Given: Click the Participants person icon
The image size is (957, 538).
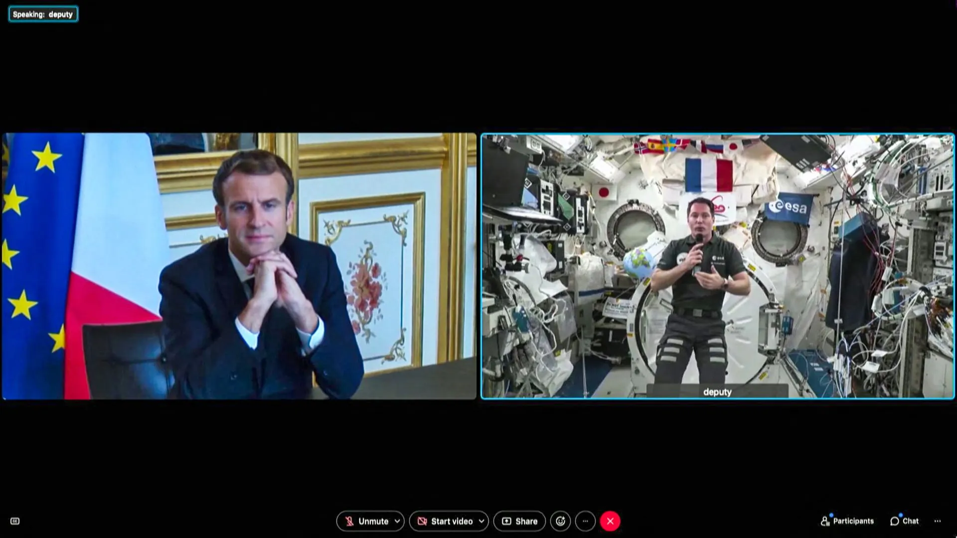Looking at the screenshot, I should pyautogui.click(x=825, y=521).
